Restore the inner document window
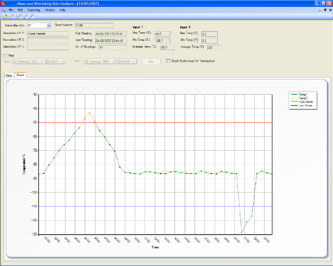Image resolution: width=333 pixels, height=266 pixels. click(325, 10)
